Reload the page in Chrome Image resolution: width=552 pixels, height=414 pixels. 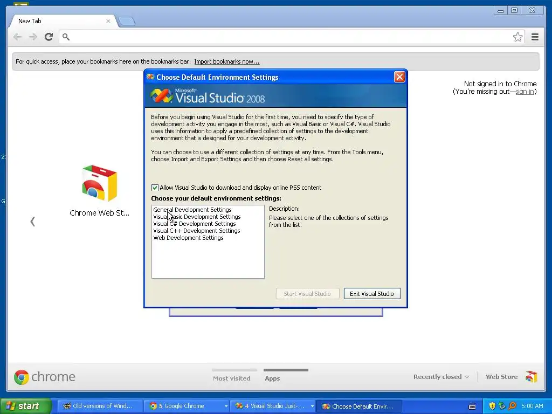pos(49,37)
